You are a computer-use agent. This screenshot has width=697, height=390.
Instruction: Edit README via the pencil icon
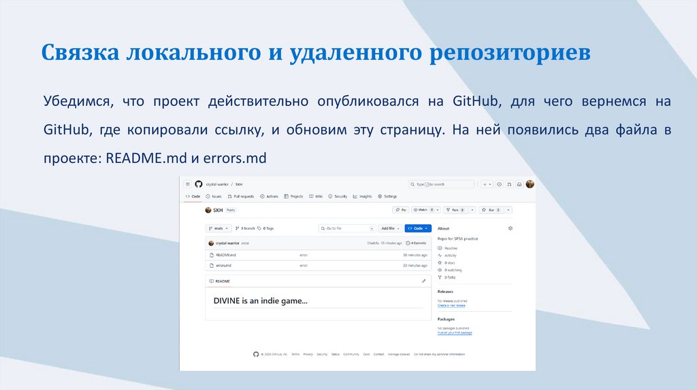pyautogui.click(x=423, y=281)
